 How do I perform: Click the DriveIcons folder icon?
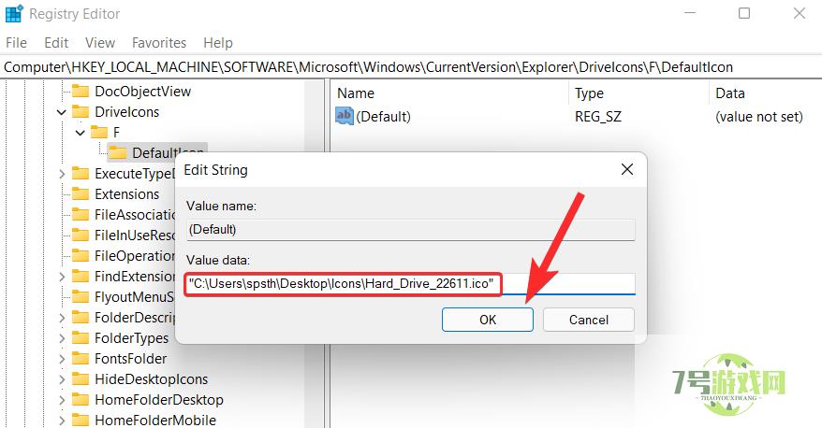[x=81, y=112]
